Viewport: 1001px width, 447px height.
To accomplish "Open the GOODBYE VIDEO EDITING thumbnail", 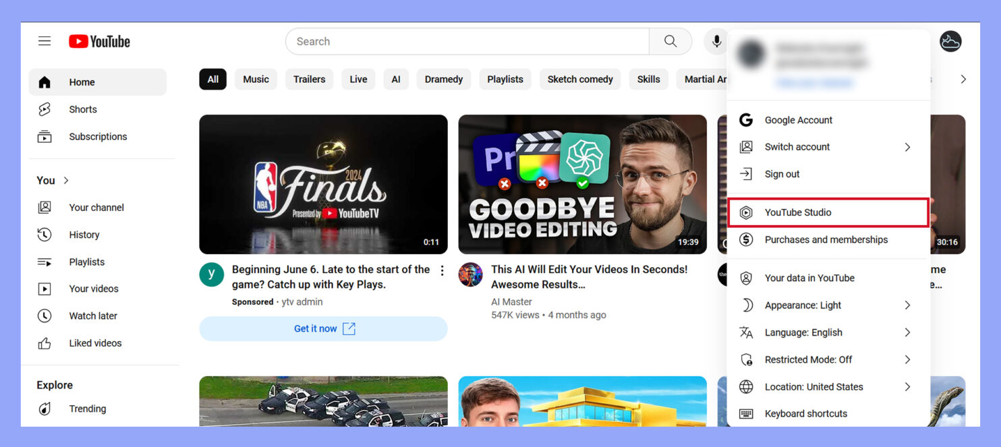I will coord(582,183).
